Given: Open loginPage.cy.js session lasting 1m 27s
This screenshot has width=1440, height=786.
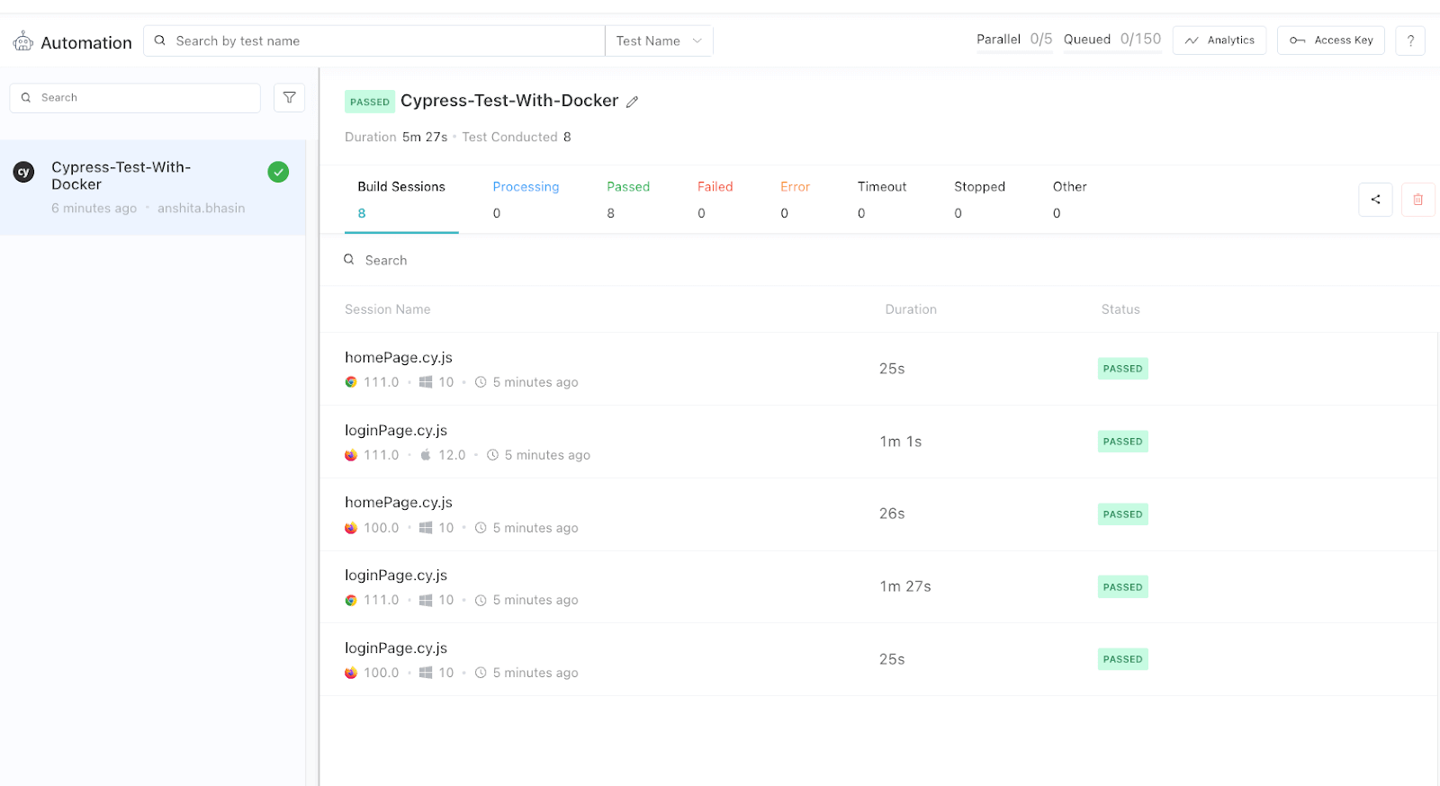Looking at the screenshot, I should [x=878, y=586].
